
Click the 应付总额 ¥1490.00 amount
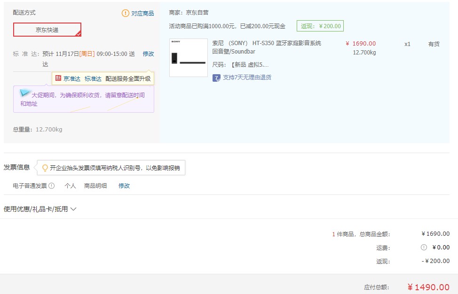pyautogui.click(x=428, y=287)
